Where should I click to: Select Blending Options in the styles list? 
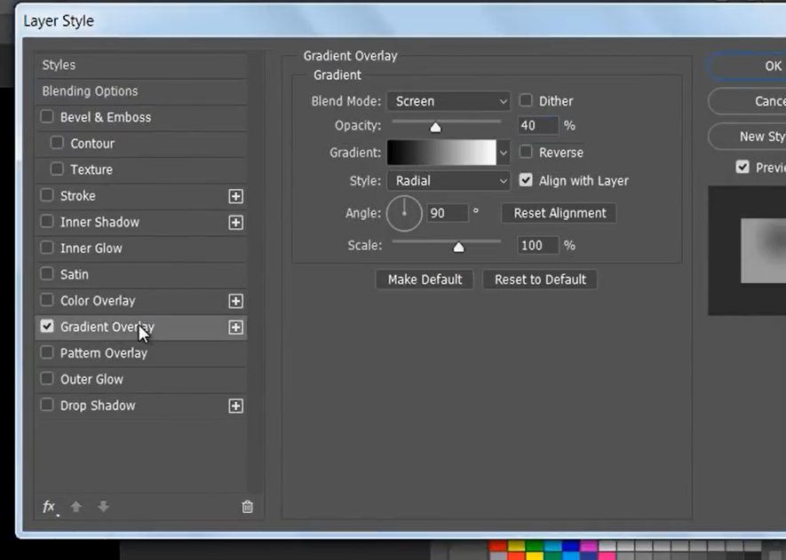pos(90,91)
